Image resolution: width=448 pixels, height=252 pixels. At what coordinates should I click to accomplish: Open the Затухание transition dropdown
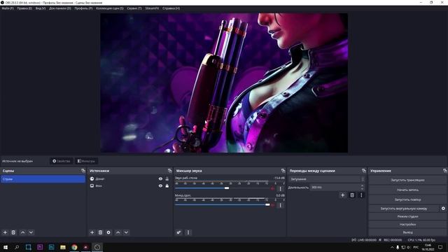point(327,179)
